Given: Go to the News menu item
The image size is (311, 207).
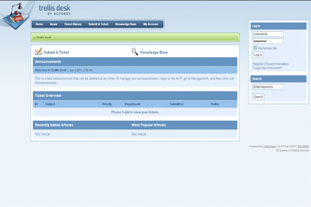Looking at the screenshot, I should pos(53,24).
